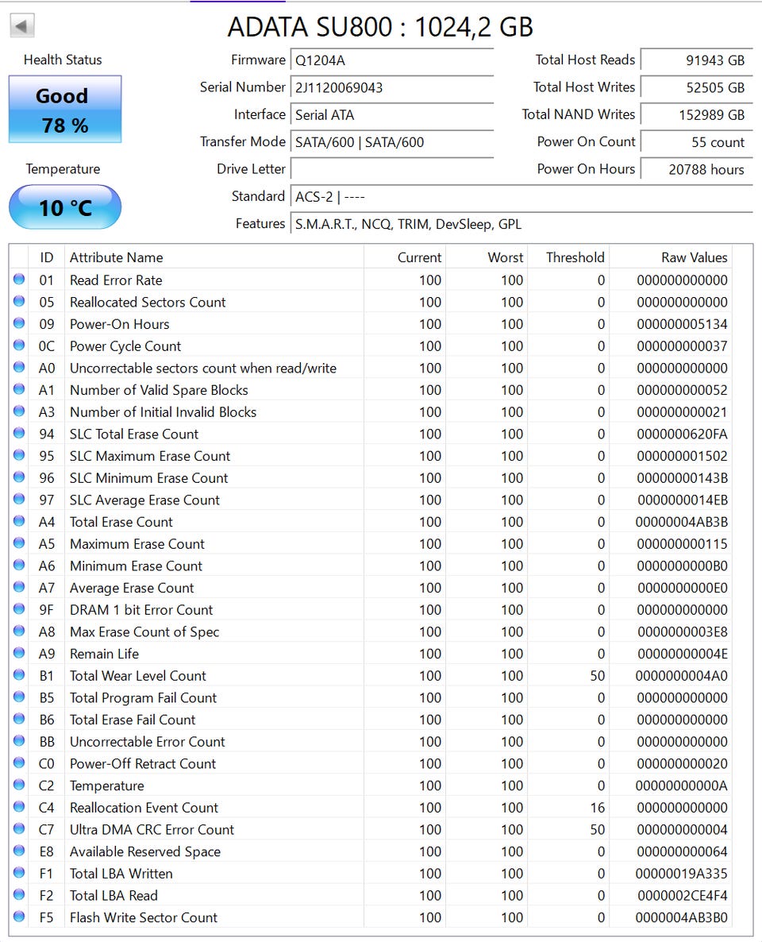Image resolution: width=762 pixels, height=942 pixels.
Task: Click the back arrow for previous disk
Action: point(22,26)
